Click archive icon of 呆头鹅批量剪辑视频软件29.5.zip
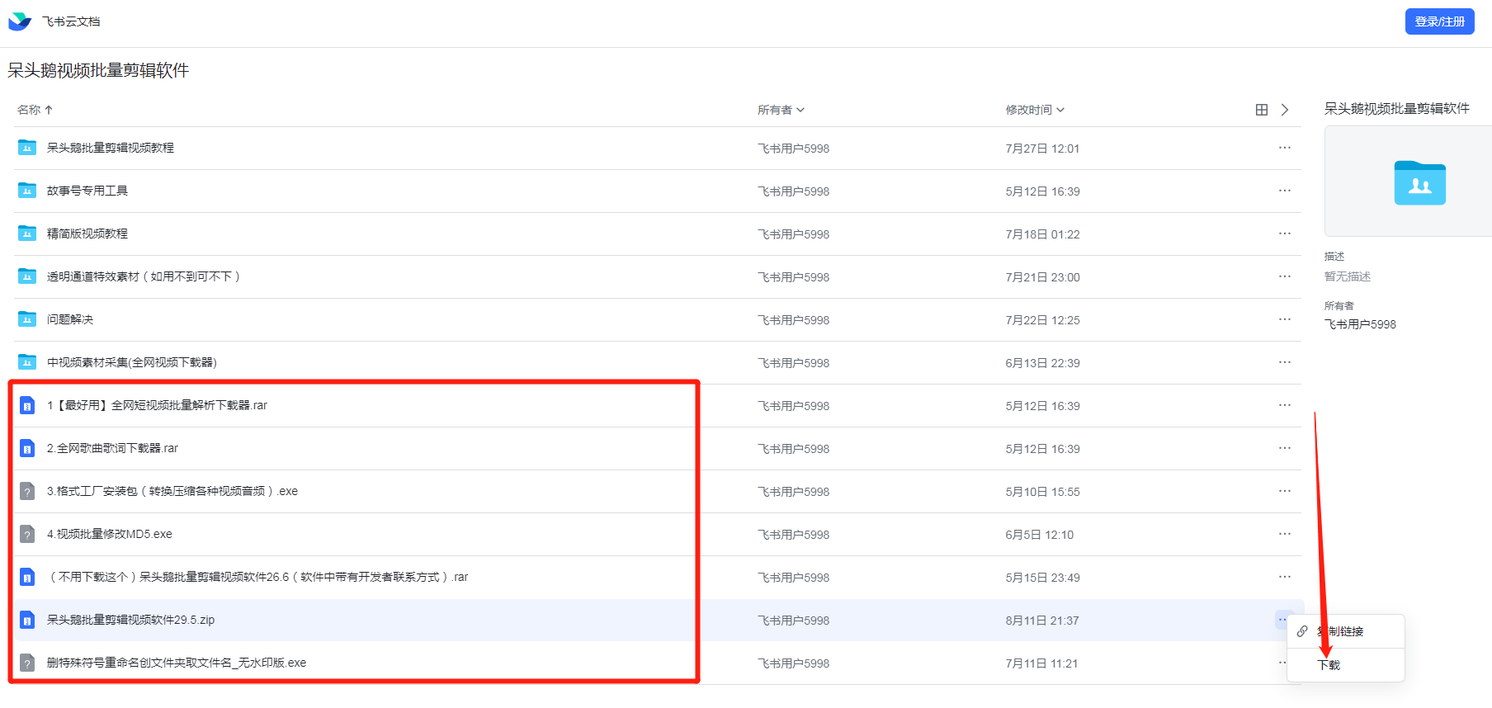This screenshot has width=1492, height=708. (27, 620)
